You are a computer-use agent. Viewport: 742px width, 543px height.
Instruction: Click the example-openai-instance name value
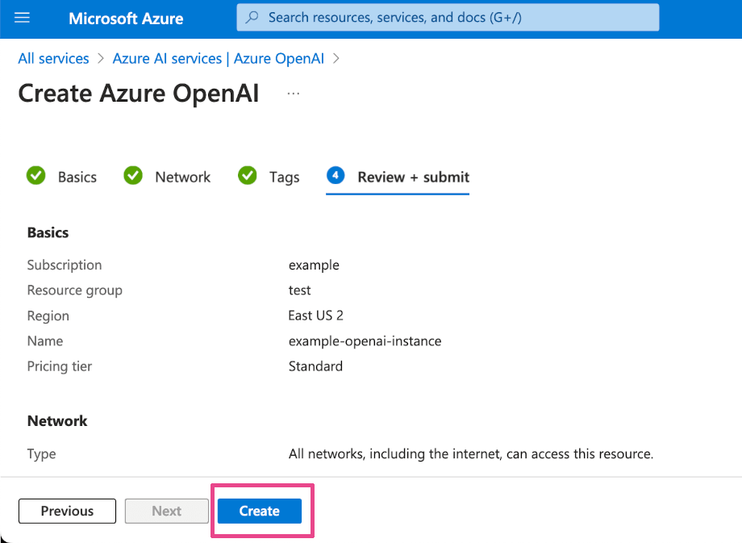coord(365,341)
